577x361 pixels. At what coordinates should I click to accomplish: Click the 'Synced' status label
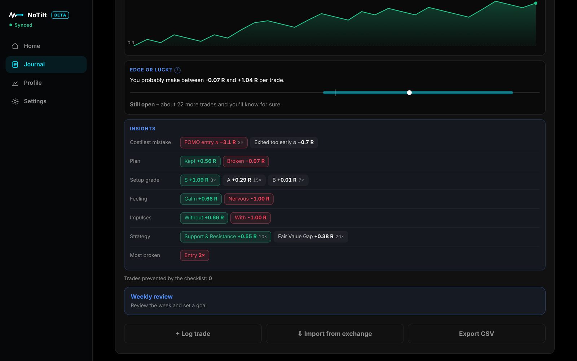(x=23, y=25)
